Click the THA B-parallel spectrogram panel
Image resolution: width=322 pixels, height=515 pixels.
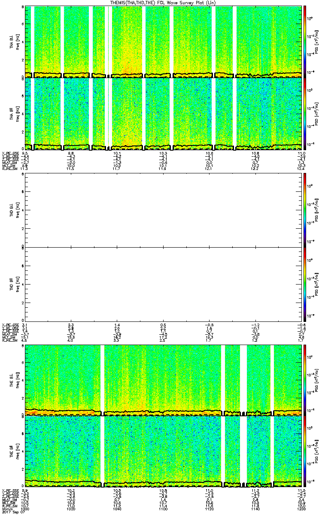point(164,114)
